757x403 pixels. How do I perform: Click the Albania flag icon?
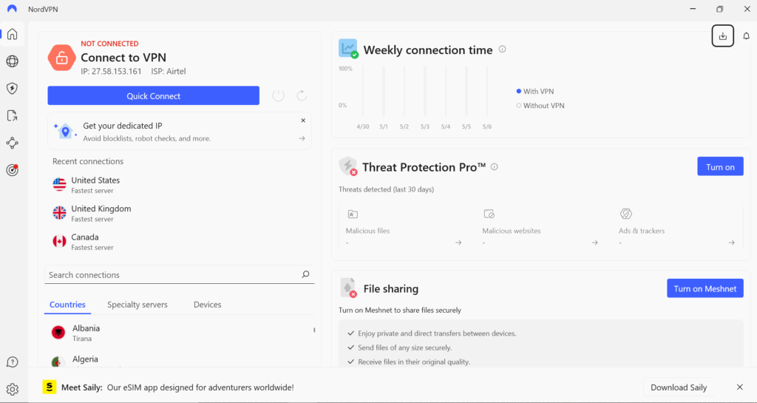coord(58,332)
